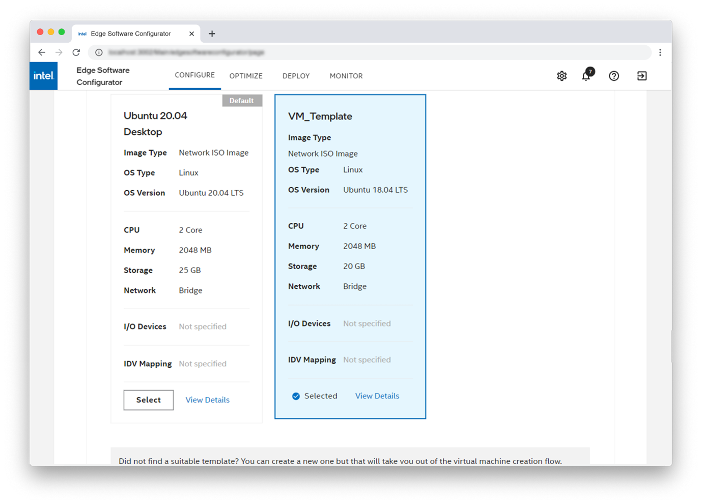Switch to the OPTIMIZE tab
This screenshot has height=500, width=702.
tap(246, 75)
